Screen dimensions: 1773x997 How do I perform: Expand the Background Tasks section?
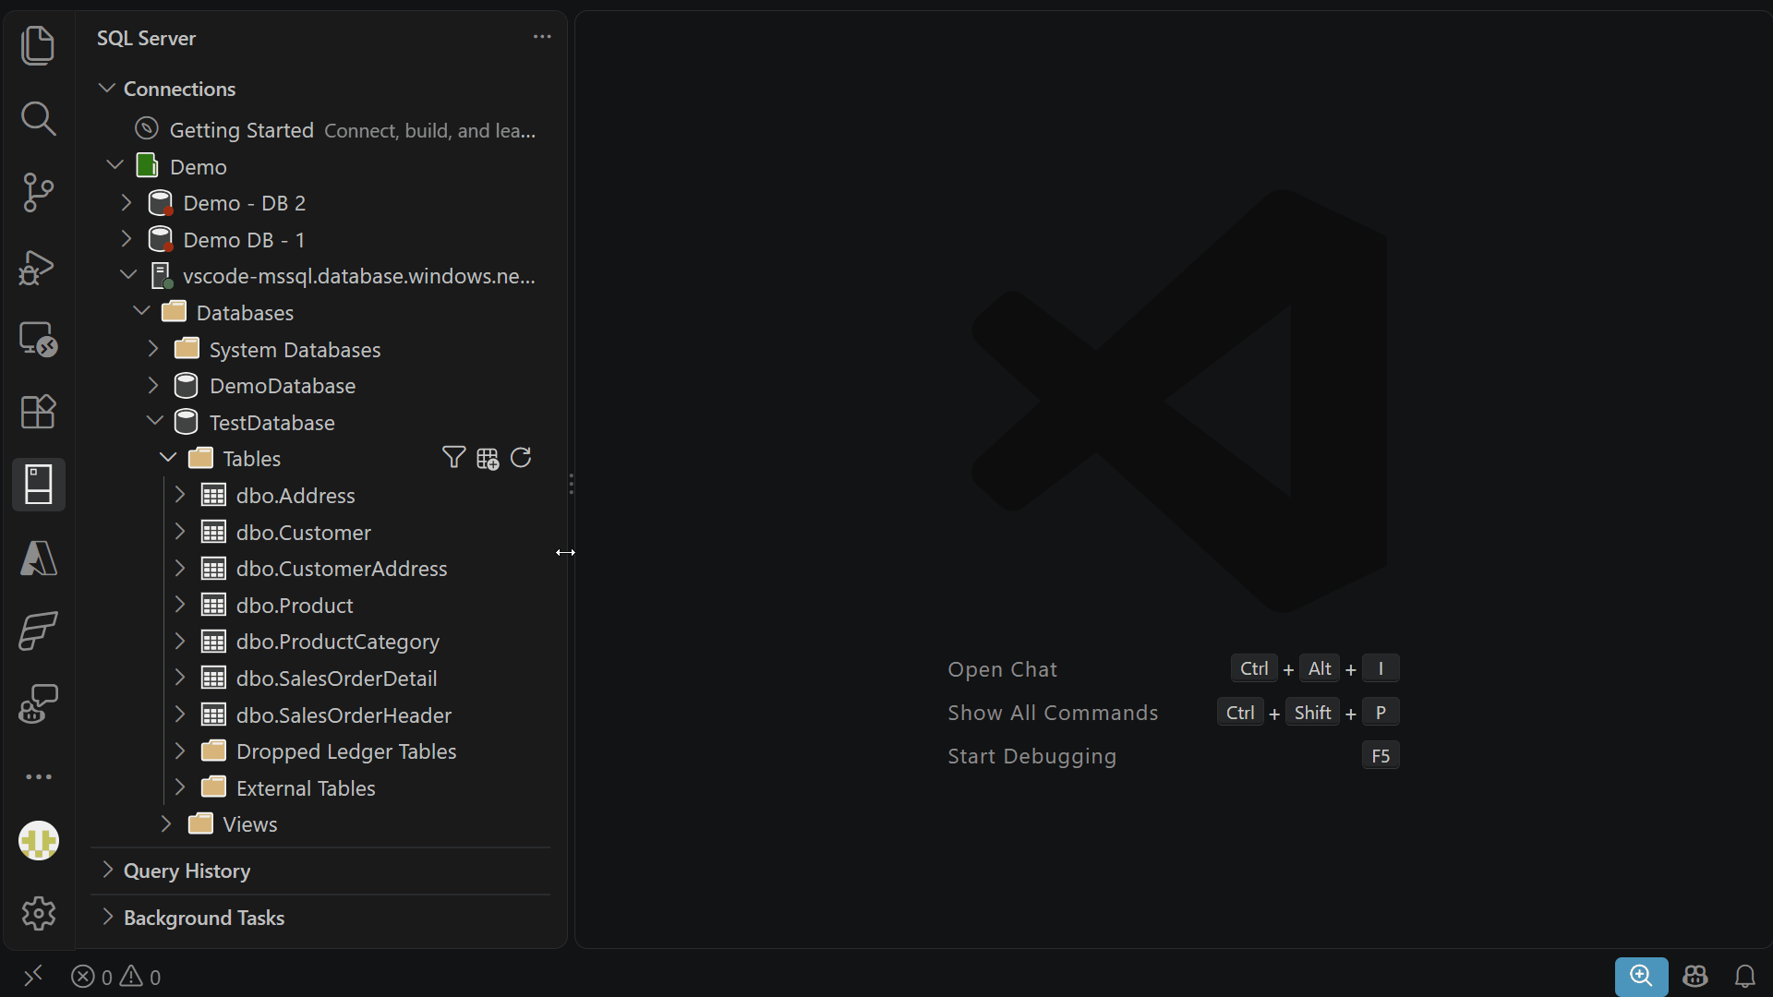click(x=107, y=918)
